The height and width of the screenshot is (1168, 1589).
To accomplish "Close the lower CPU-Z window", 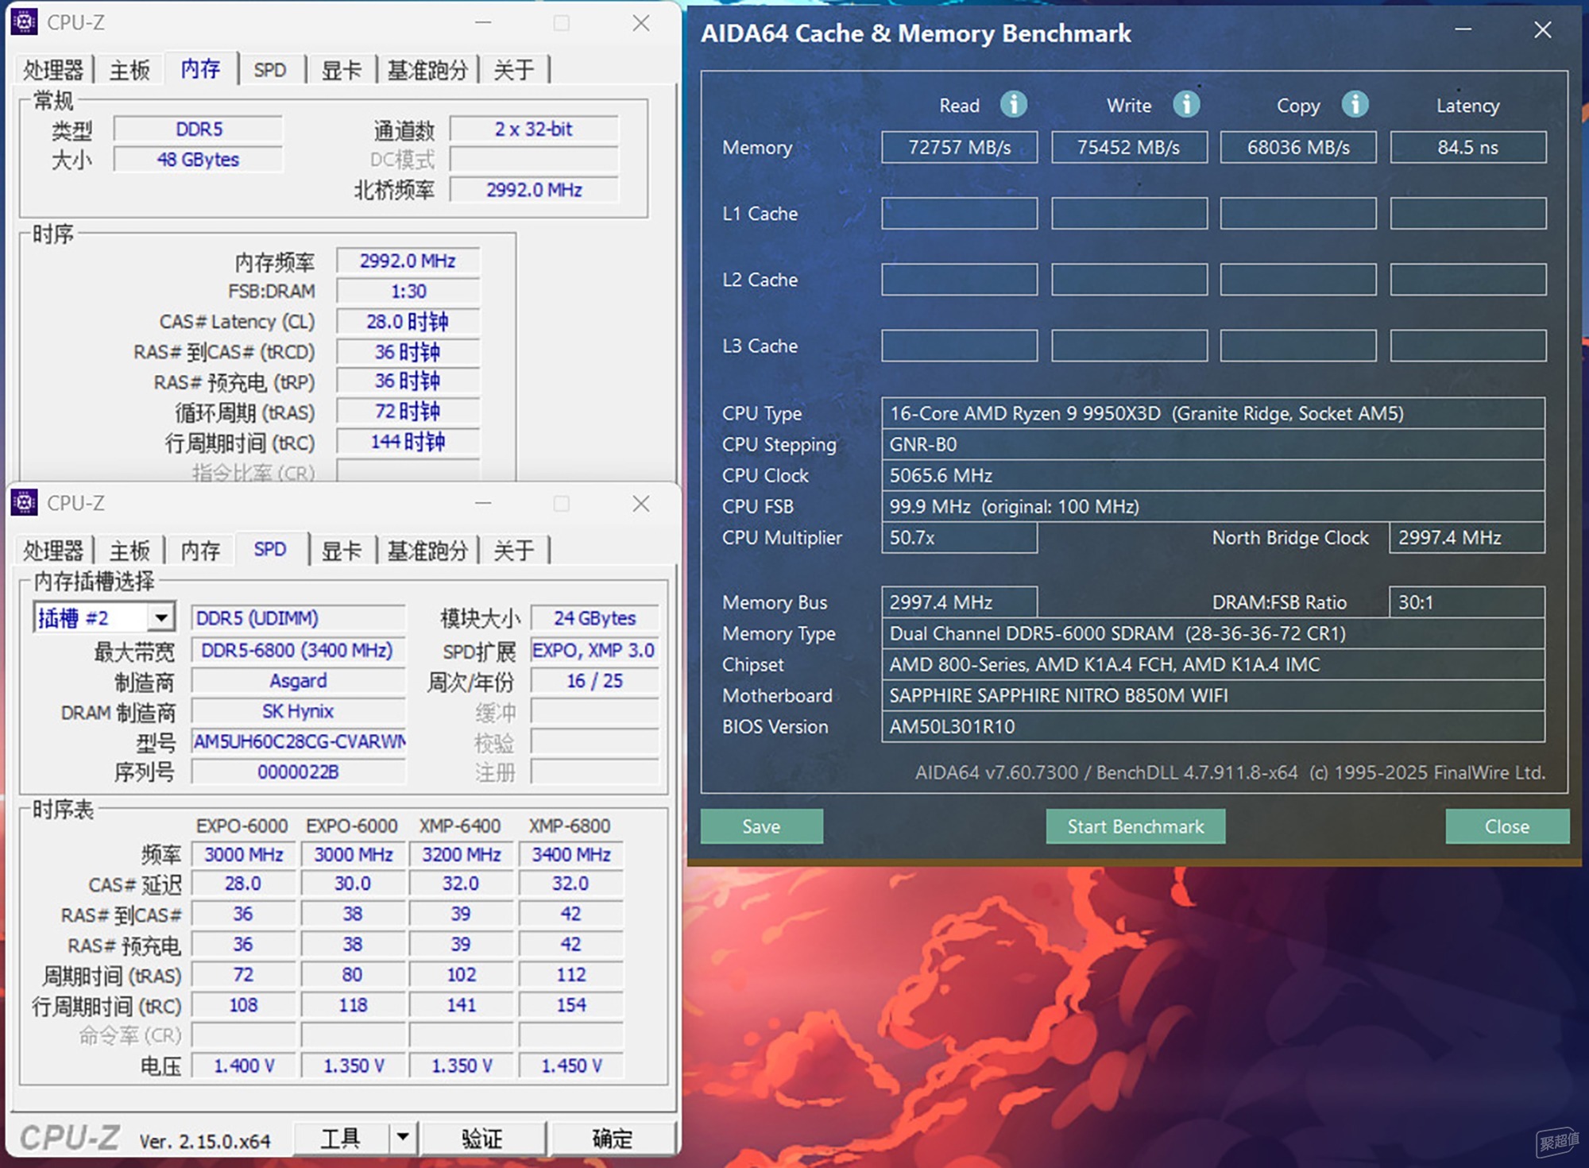I will click(x=641, y=503).
